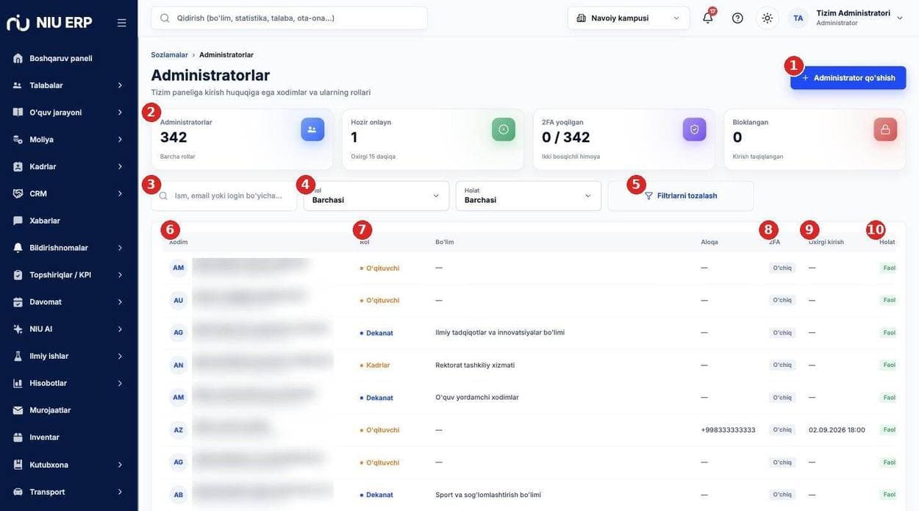Click the Davomat calendar icon
The width and height of the screenshot is (919, 511).
[x=18, y=301]
